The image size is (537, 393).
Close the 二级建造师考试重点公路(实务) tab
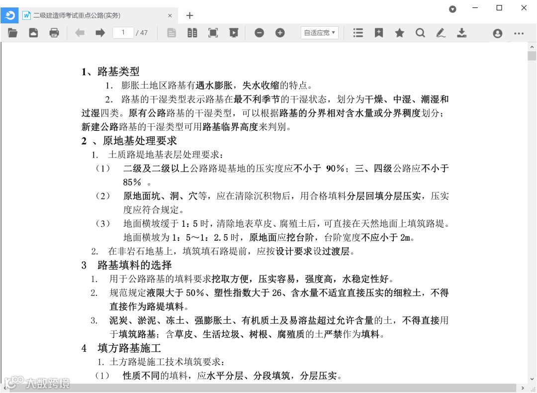coord(170,15)
